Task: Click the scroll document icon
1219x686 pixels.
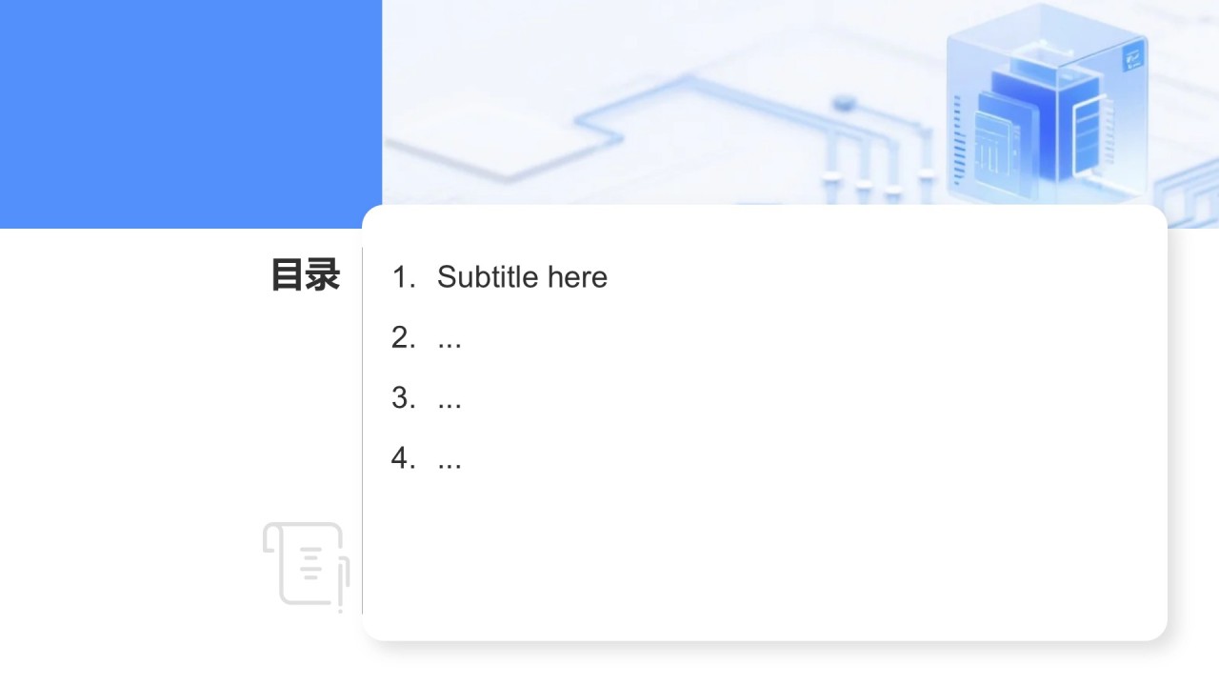Action: [306, 564]
